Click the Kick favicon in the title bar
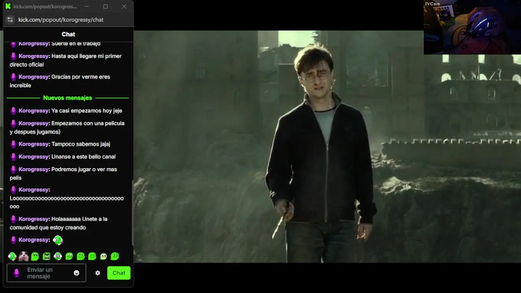 pyautogui.click(x=8, y=6)
